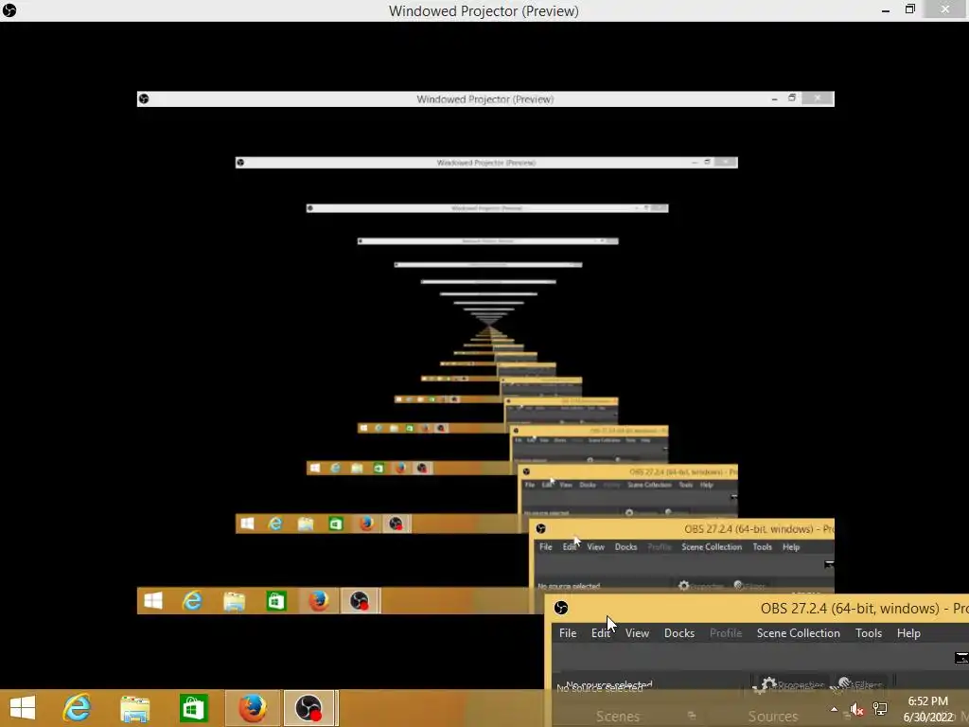
Task: Open the Windows Store from the bottom taskbar
Action: tap(193, 708)
